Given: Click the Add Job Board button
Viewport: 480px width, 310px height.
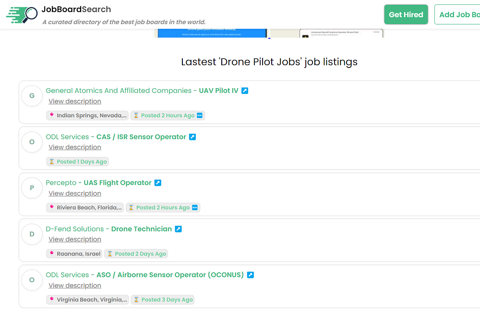Looking at the screenshot, I should (x=458, y=14).
